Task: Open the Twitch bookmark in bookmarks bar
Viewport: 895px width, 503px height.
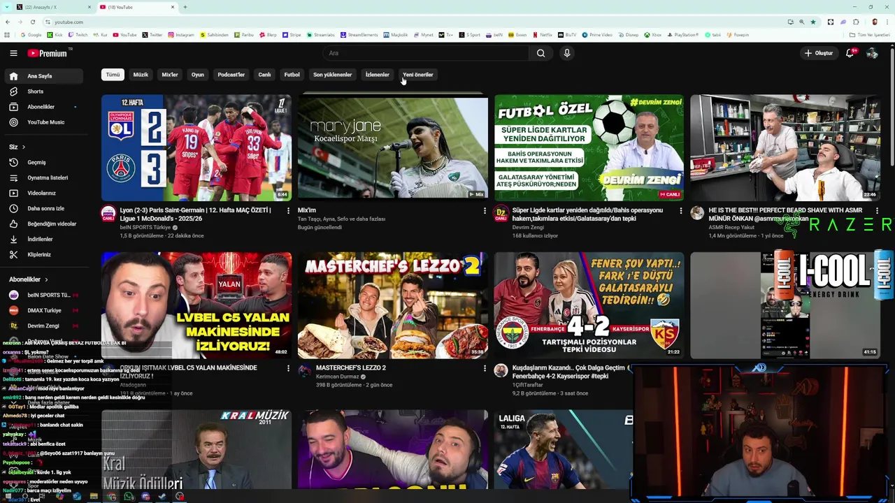Action: click(78, 34)
